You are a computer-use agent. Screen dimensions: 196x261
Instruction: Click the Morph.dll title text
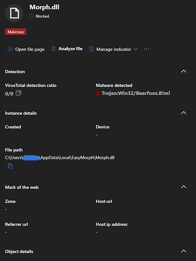click(x=44, y=7)
